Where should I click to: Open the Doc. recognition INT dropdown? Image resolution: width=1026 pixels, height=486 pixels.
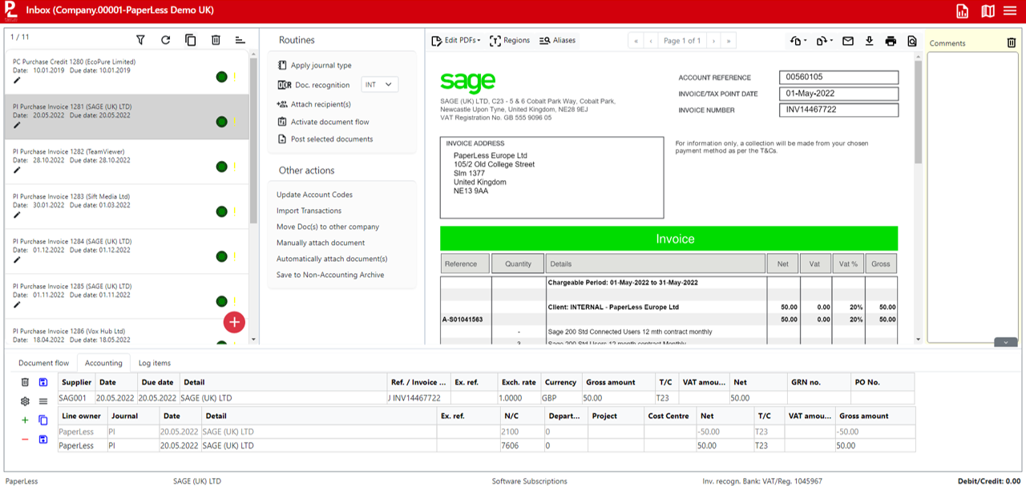[378, 85]
